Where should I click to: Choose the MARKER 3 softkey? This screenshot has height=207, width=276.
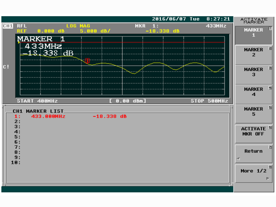[x=253, y=75]
